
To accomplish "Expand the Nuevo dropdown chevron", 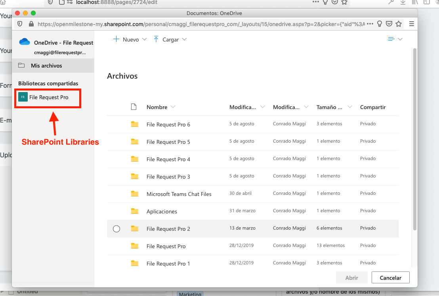I will 144,40.
